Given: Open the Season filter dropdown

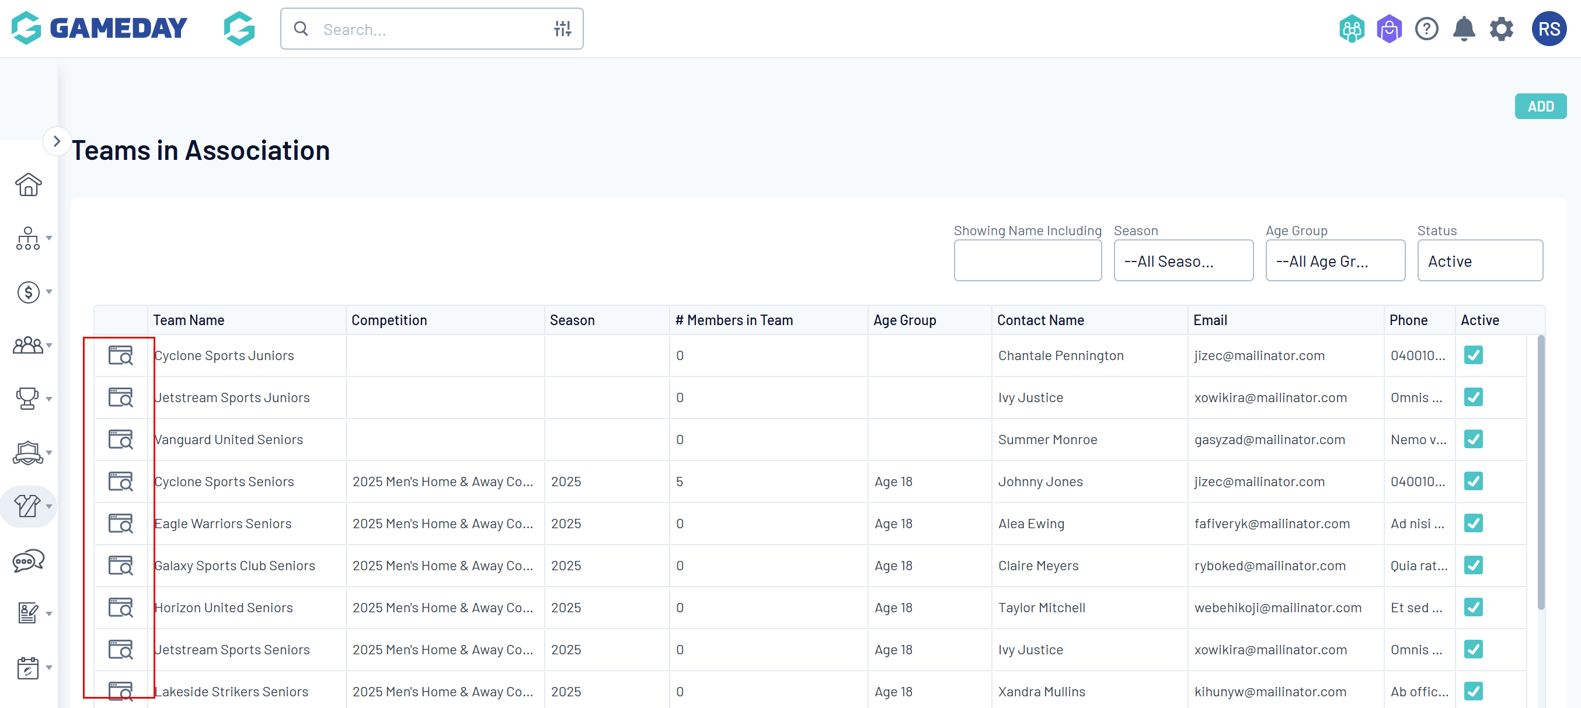Looking at the screenshot, I should pos(1183,261).
